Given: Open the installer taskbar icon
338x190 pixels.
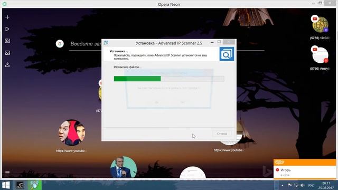Looking at the screenshot, I should point(34,185).
